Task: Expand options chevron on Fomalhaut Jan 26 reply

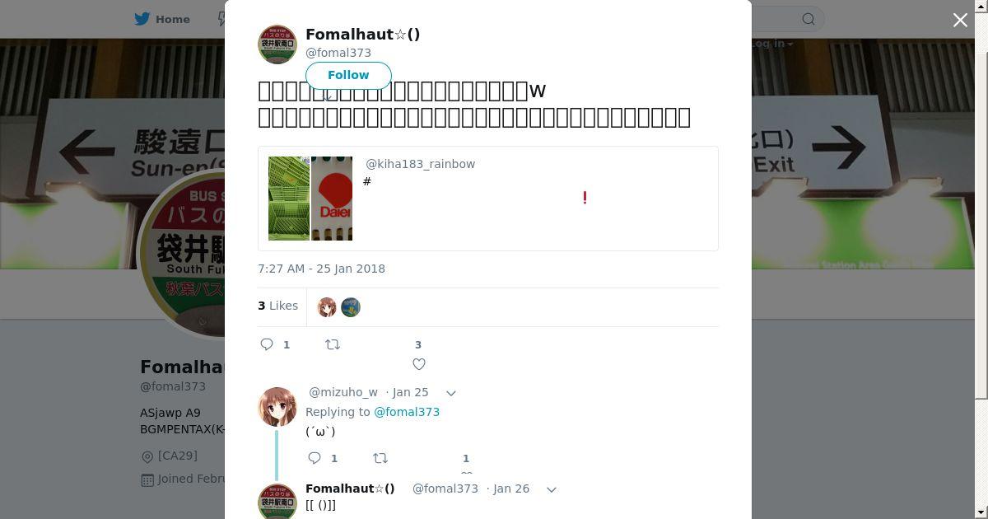Action: (551, 489)
